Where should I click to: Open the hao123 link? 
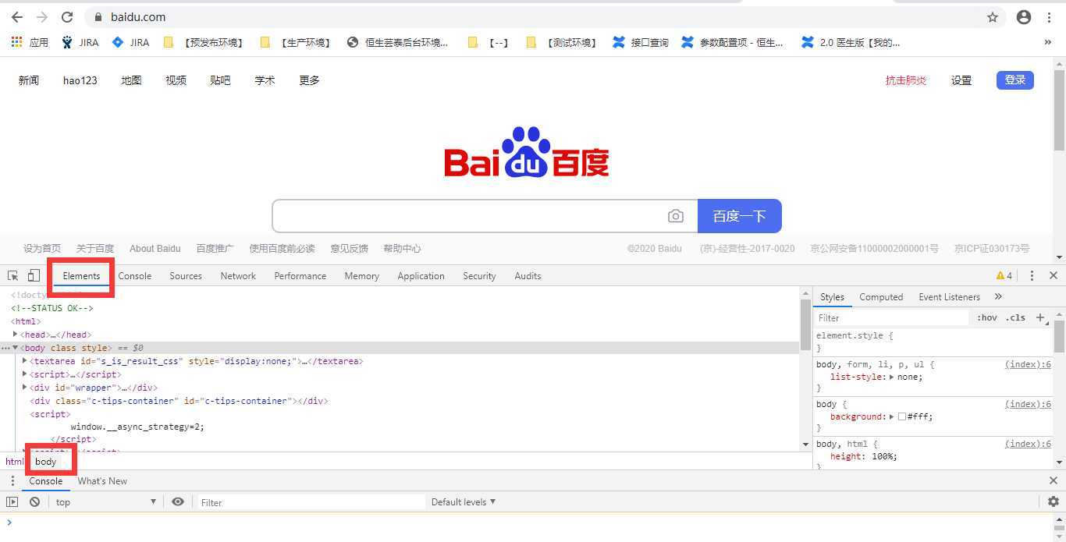click(x=80, y=80)
